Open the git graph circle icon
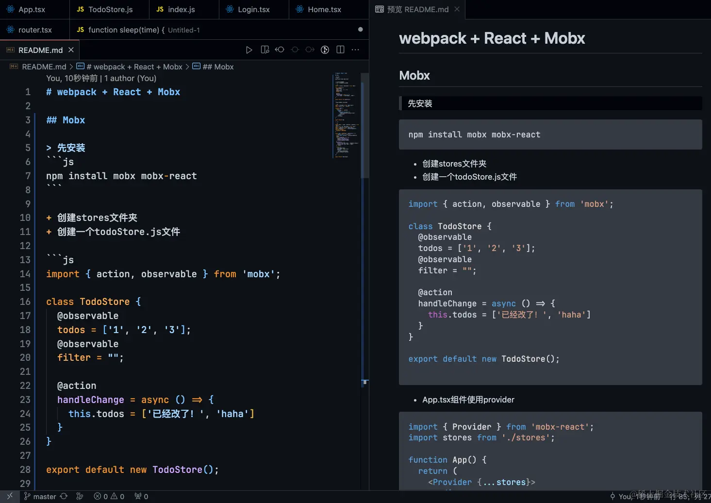The width and height of the screenshot is (711, 503). (x=325, y=50)
